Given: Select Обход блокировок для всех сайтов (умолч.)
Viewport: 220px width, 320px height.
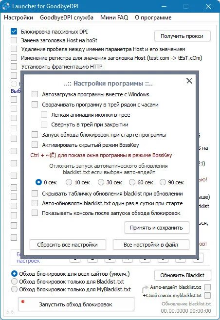Looking at the screenshot, I should pyautogui.click(x=14, y=273).
